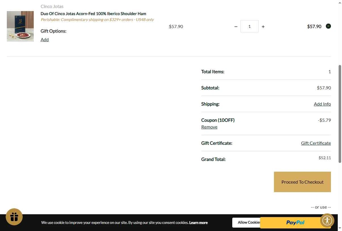Image resolution: width=342 pixels, height=231 pixels.
Task: Open Duo Of Cinco Jotas product link
Action: coord(93,14)
